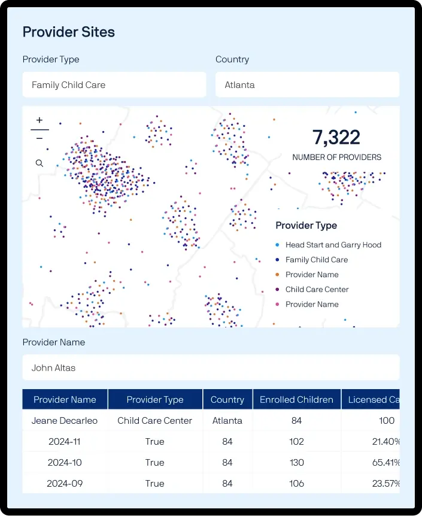
Task: Click the Licensed Capacity column header
Action: (x=371, y=399)
